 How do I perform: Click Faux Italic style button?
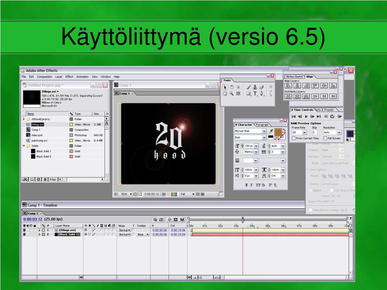coord(251,185)
